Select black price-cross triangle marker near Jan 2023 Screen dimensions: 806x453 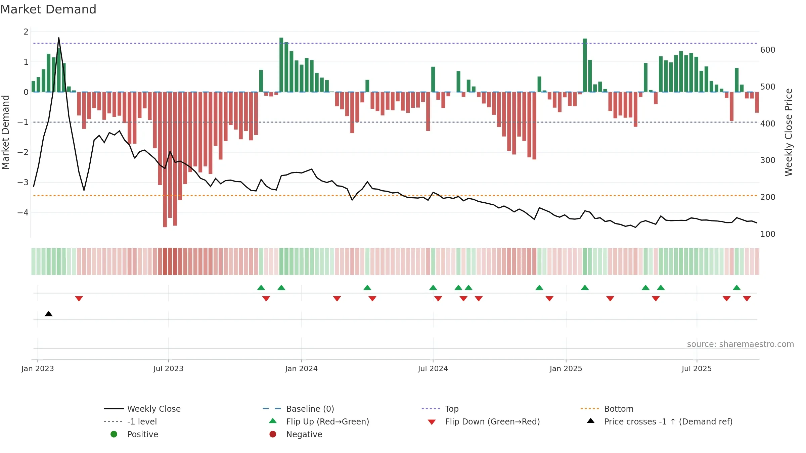[x=49, y=314]
